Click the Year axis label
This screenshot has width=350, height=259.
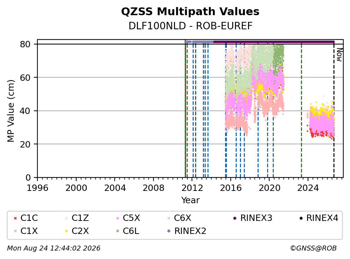pos(190,200)
